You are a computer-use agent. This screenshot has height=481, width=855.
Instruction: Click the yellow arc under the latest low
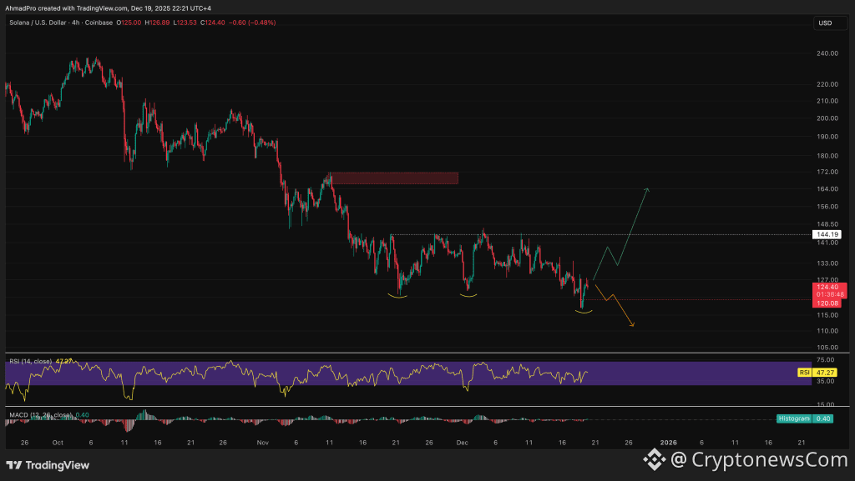584,311
